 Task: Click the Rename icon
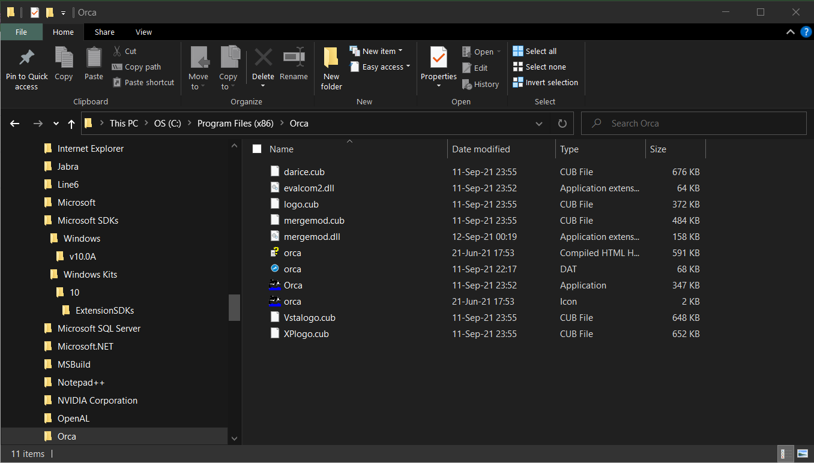click(294, 58)
